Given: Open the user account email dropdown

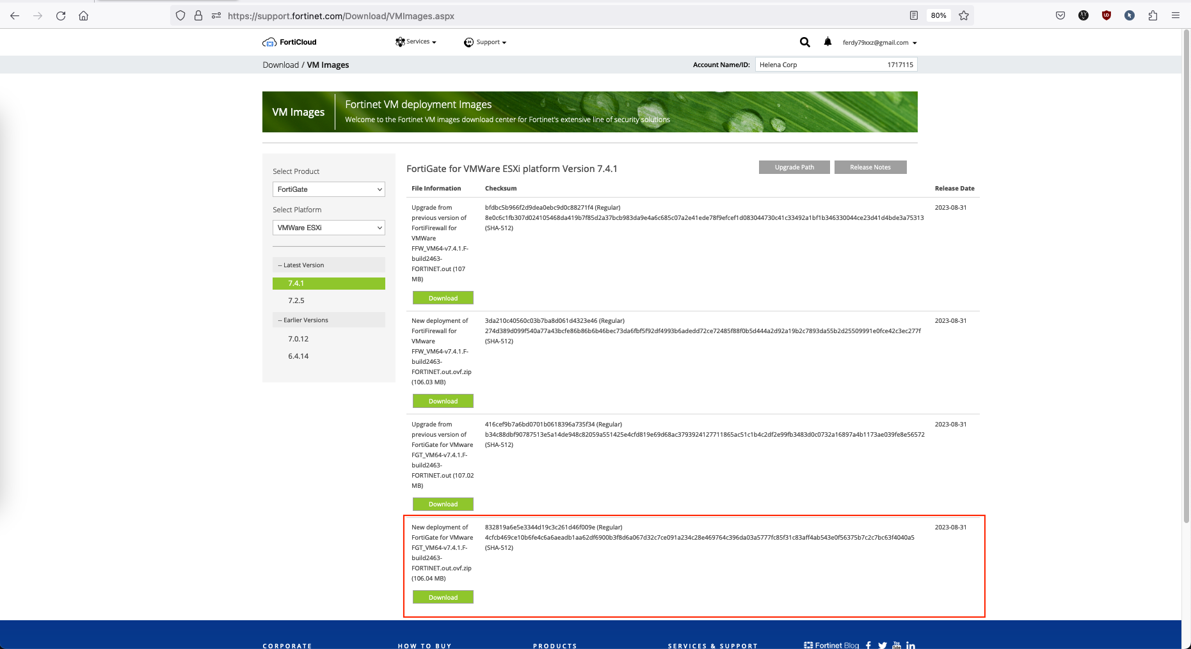Looking at the screenshot, I should pyautogui.click(x=879, y=43).
